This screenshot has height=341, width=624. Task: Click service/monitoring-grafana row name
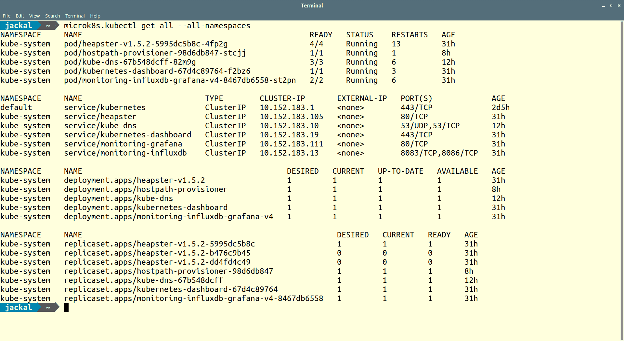[x=123, y=144]
